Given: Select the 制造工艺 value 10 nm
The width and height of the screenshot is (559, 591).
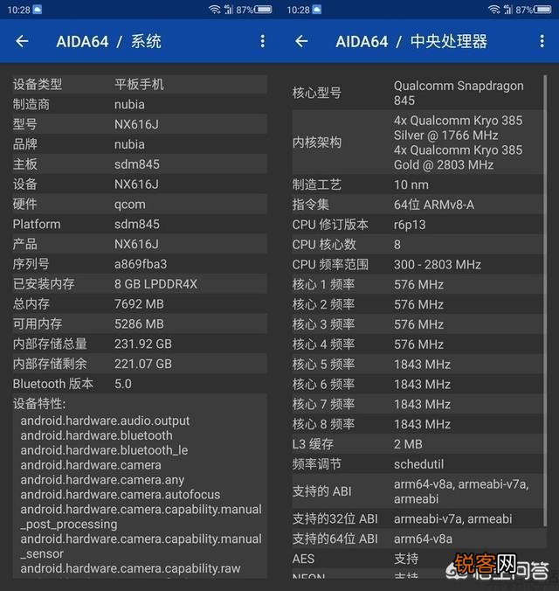Looking at the screenshot, I should tap(411, 184).
